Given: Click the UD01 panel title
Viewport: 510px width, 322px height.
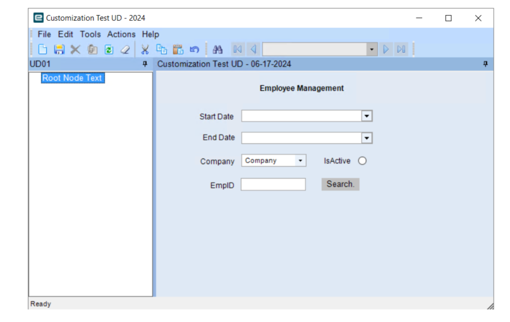Looking at the screenshot, I should (x=40, y=64).
